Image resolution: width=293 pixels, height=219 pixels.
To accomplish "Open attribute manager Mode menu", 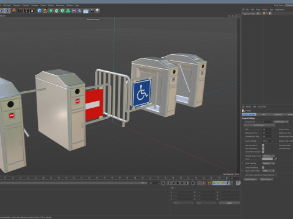I will point(248,106).
